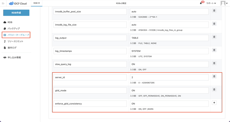Remove the slow_query_log parameter with trash icon
The image size is (230, 122).
point(214,63)
